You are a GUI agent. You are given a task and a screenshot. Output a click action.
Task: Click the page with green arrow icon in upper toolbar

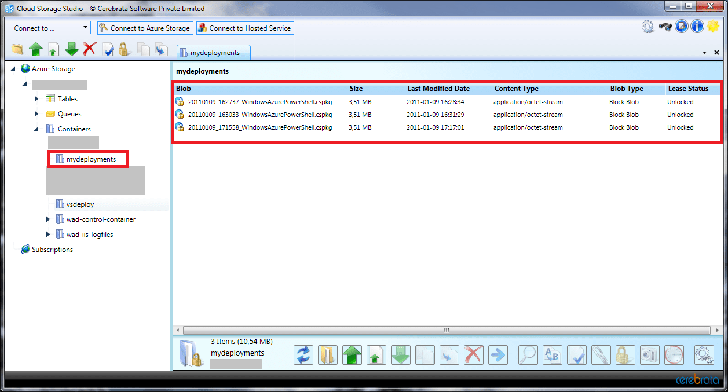(x=53, y=50)
